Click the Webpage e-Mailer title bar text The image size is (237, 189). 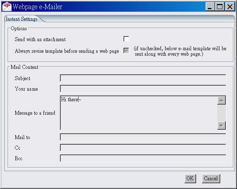click(38, 7)
